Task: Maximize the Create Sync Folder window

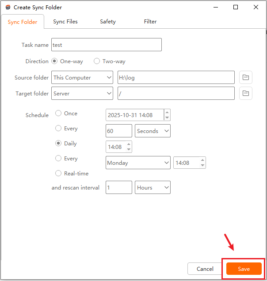Action: [x=236, y=7]
